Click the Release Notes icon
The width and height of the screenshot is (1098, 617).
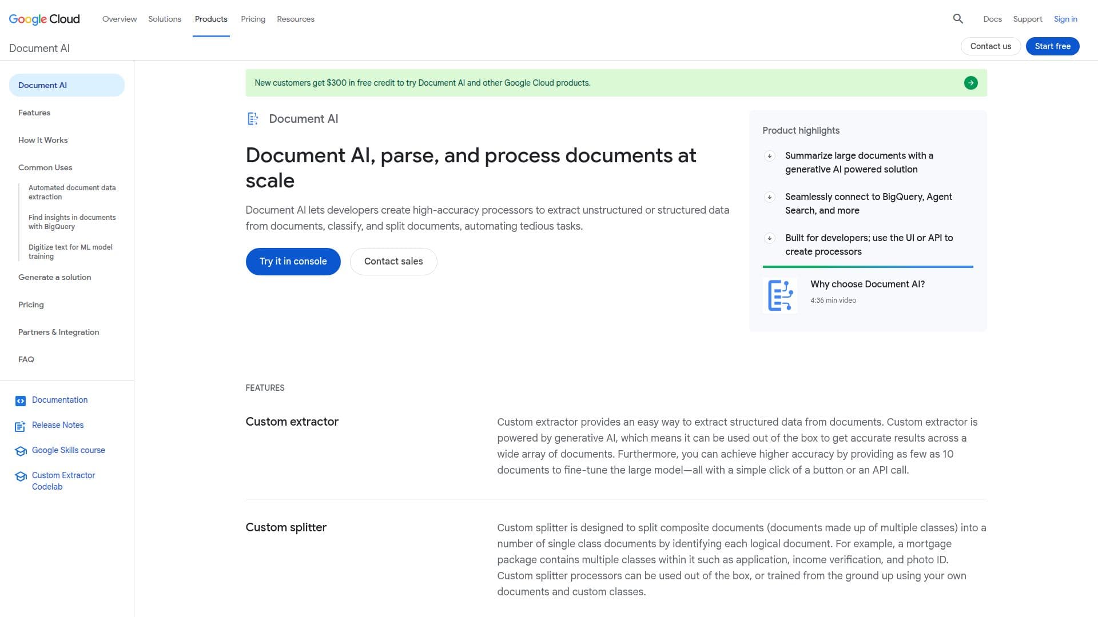pos(21,426)
